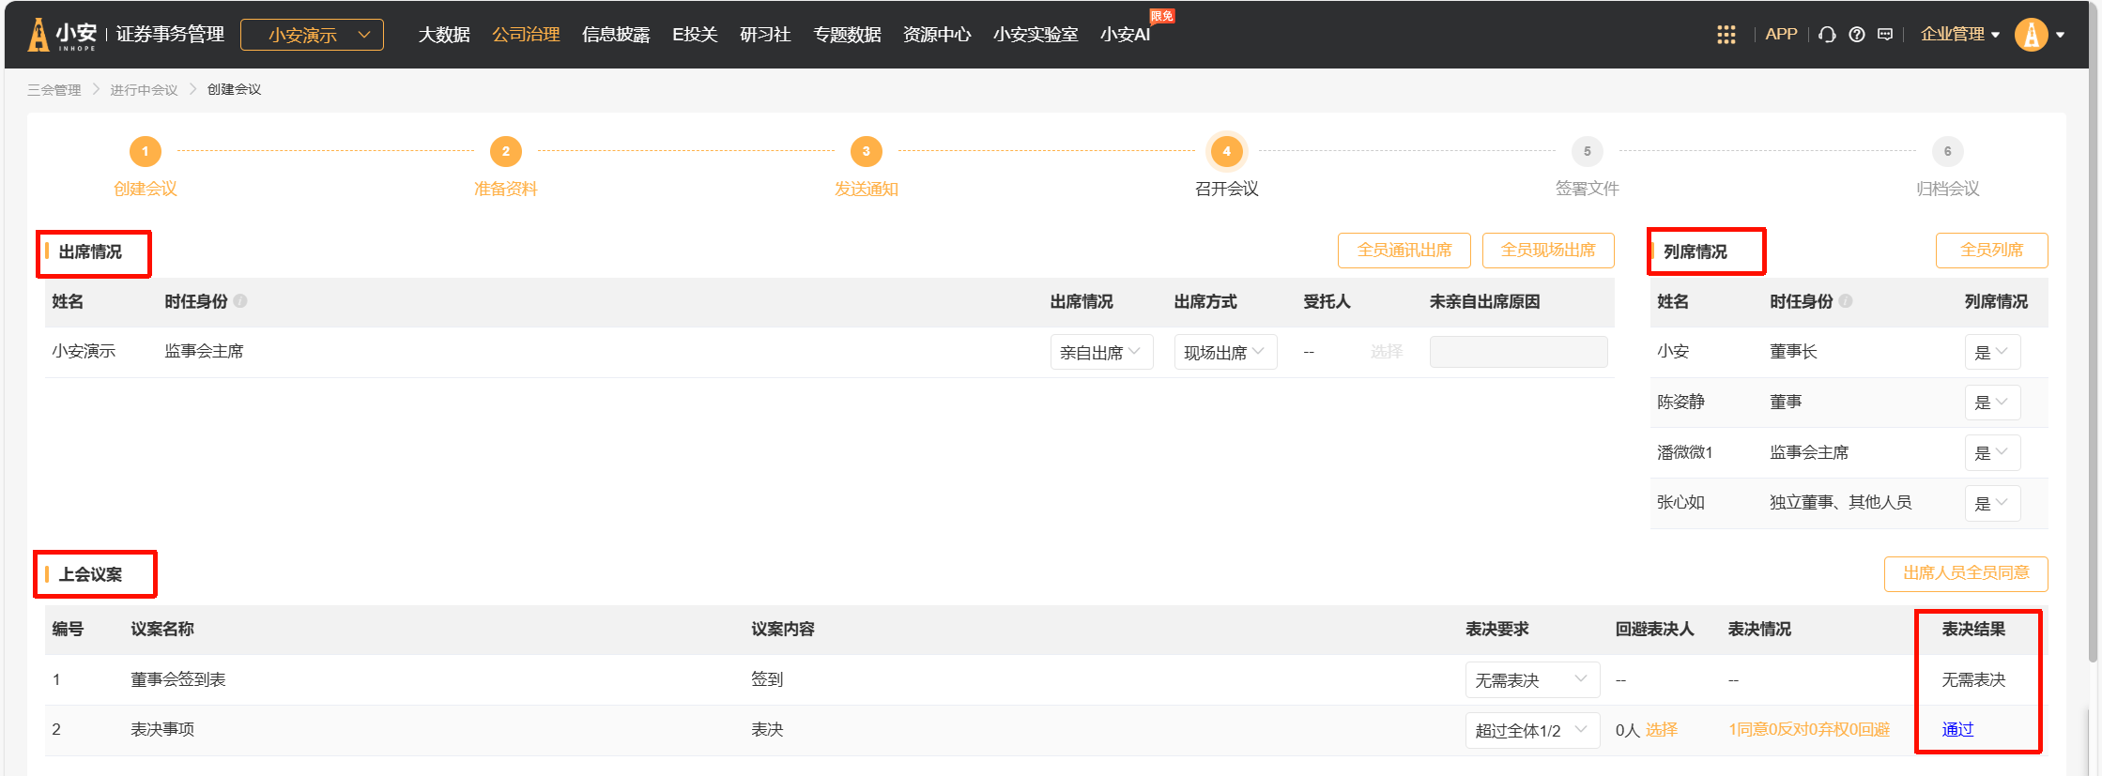Expand the 小安演示 company dropdown
Screen dimensions: 2102x776
(312, 35)
